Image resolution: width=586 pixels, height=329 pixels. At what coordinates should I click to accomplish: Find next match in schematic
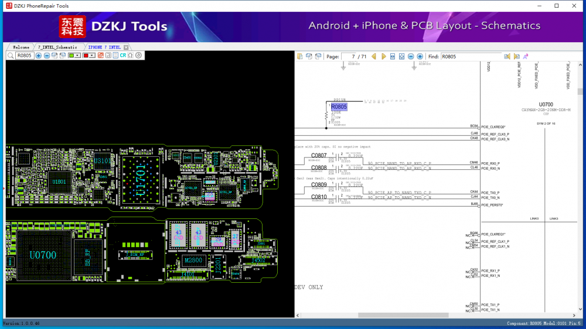(x=516, y=57)
